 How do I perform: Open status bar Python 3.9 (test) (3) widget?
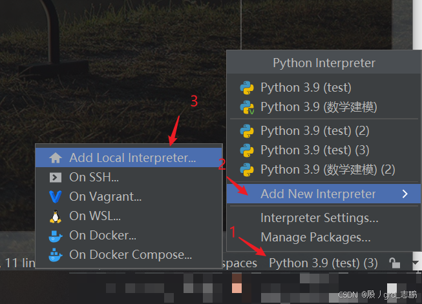coord(323,263)
